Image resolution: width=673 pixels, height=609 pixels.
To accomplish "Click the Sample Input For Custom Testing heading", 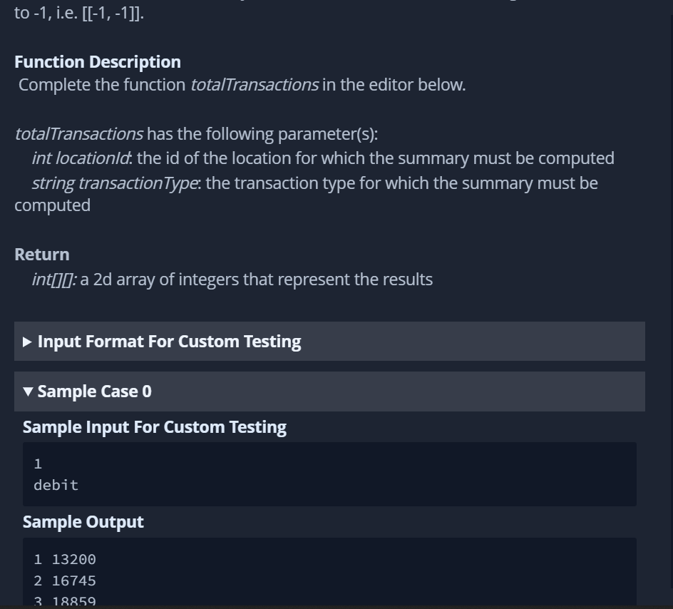I will (155, 427).
